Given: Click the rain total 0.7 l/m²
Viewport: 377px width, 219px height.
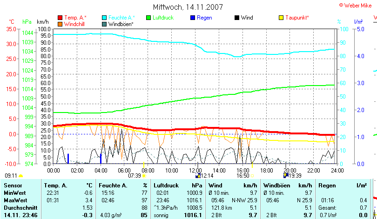Looking at the screenshot, I should 328,215.
